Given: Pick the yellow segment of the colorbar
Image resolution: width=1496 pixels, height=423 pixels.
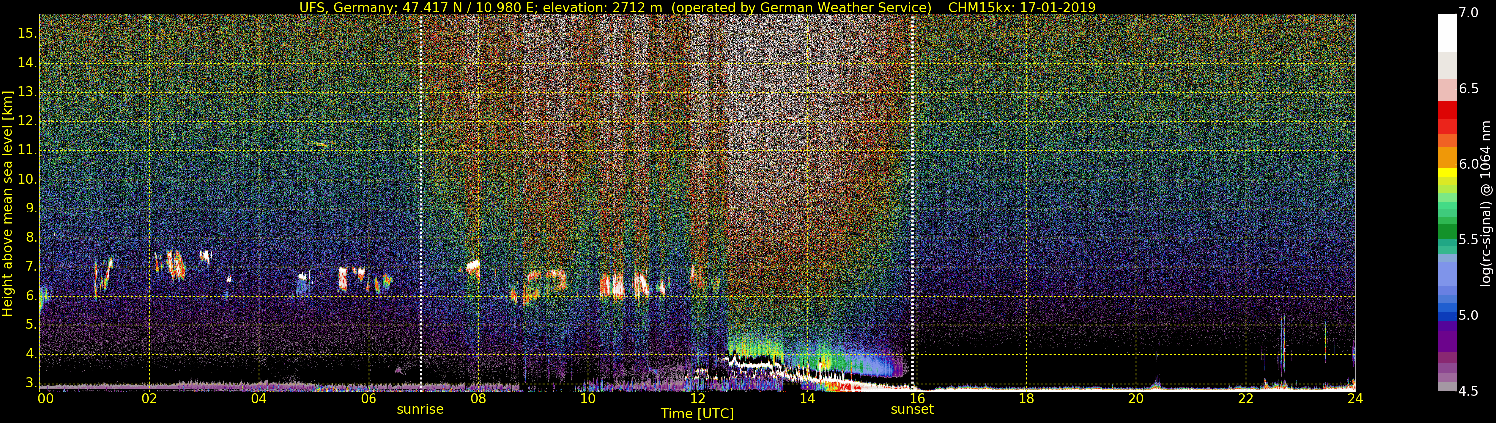Looking at the screenshot, I should (x=1447, y=173).
